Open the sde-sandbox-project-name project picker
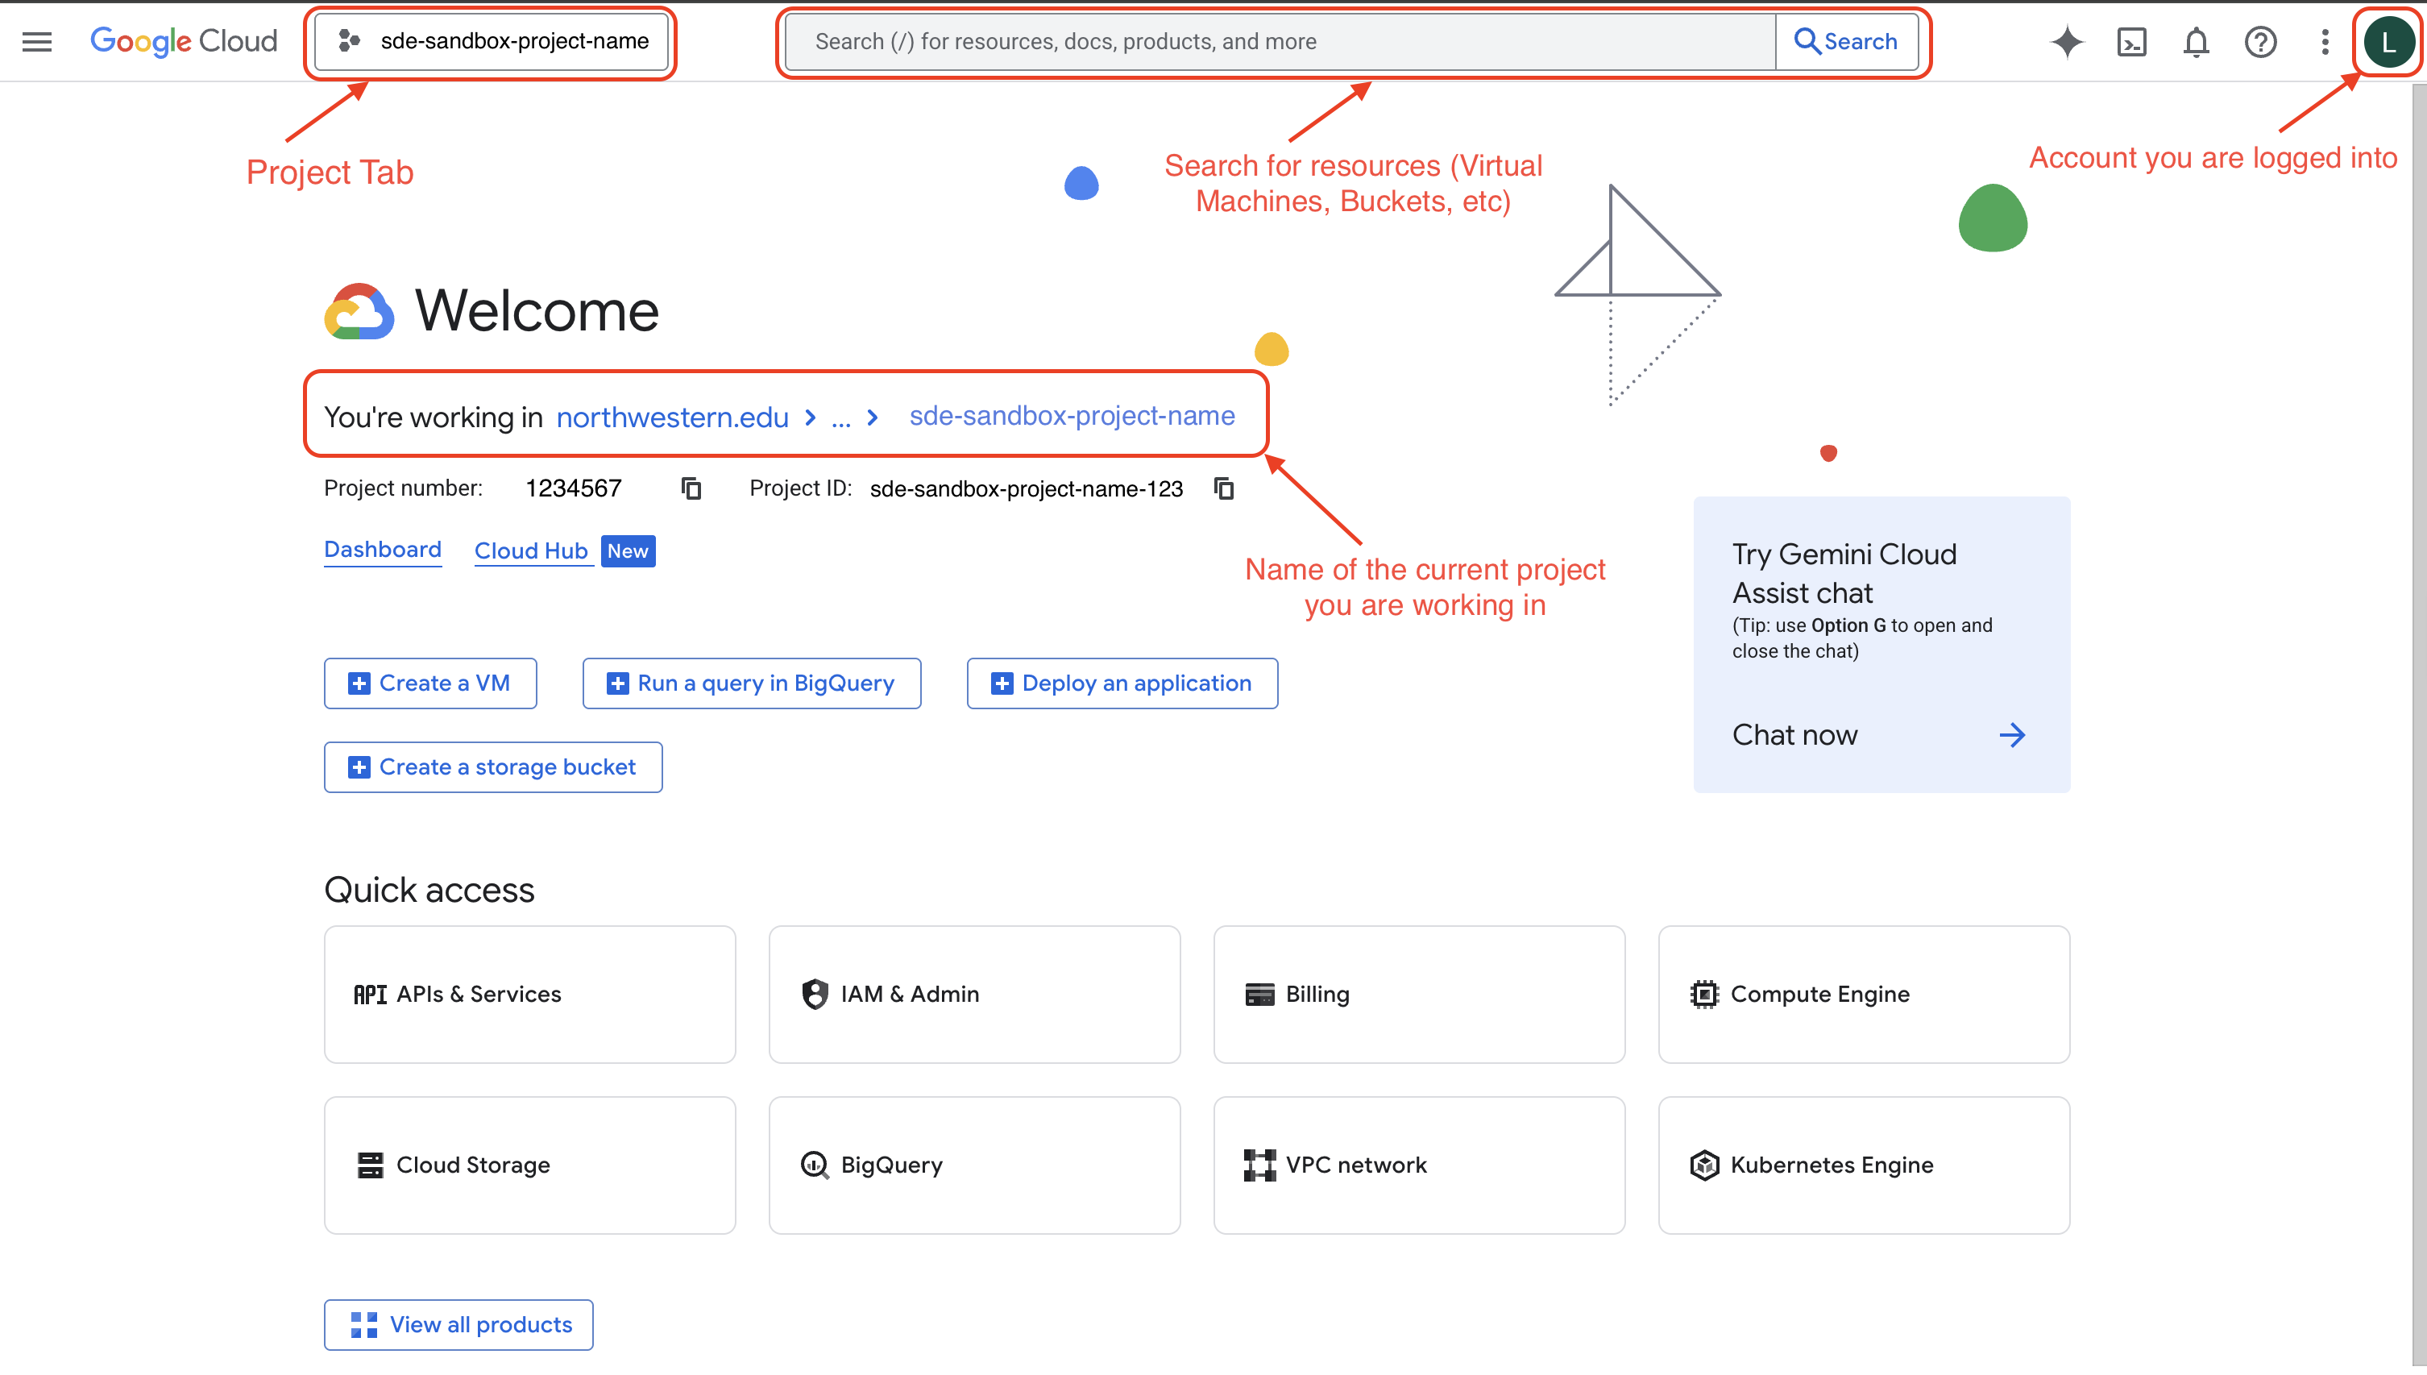The height and width of the screenshot is (1375, 2427). (492, 42)
